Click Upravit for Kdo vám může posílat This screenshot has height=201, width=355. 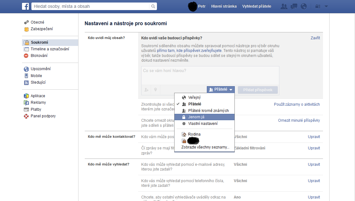pyautogui.click(x=314, y=137)
